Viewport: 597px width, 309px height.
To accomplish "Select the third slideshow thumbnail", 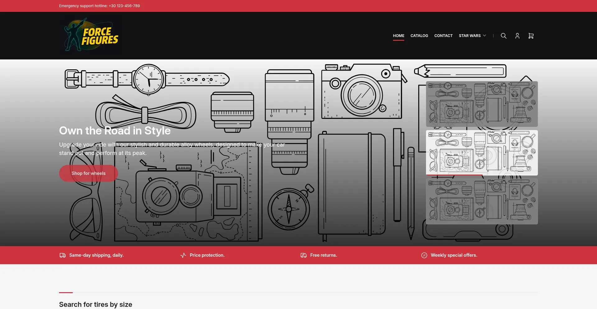I will (482, 201).
